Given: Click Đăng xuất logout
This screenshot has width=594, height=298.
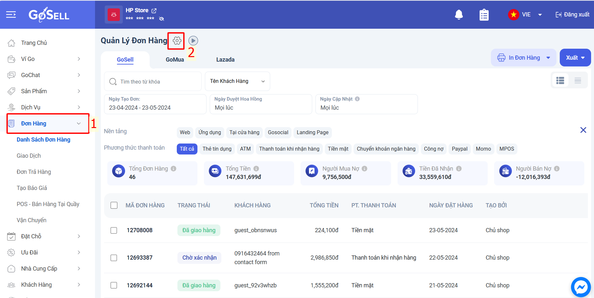Looking at the screenshot, I should 572,15.
